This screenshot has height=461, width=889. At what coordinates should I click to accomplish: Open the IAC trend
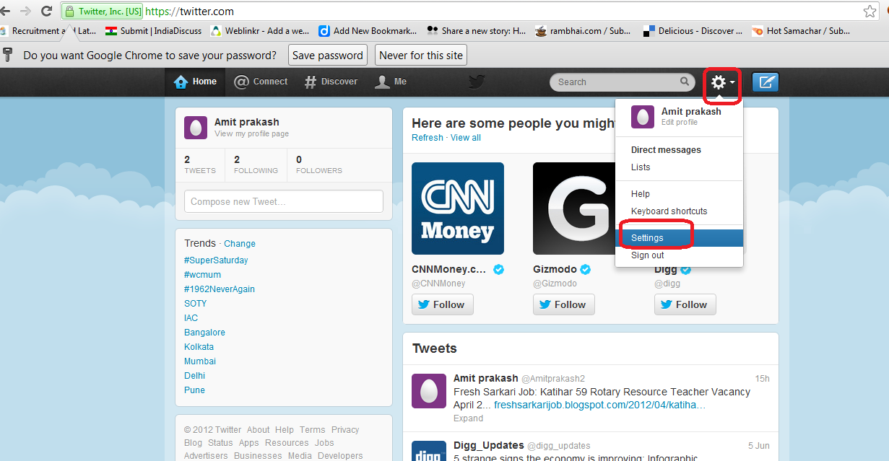tap(191, 318)
